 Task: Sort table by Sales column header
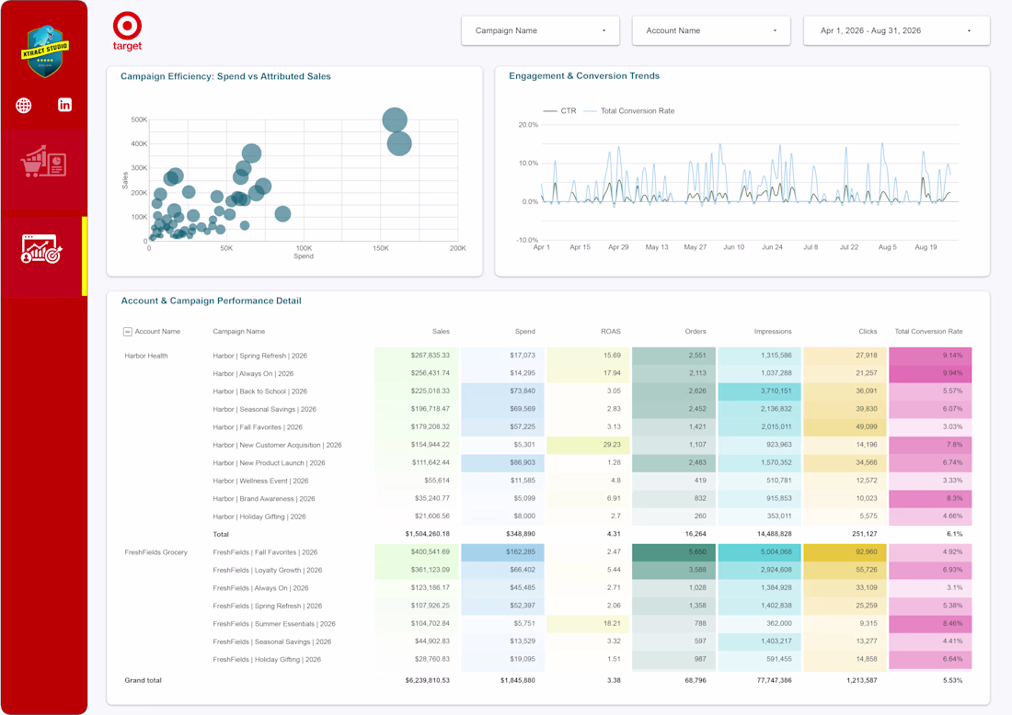[441, 332]
